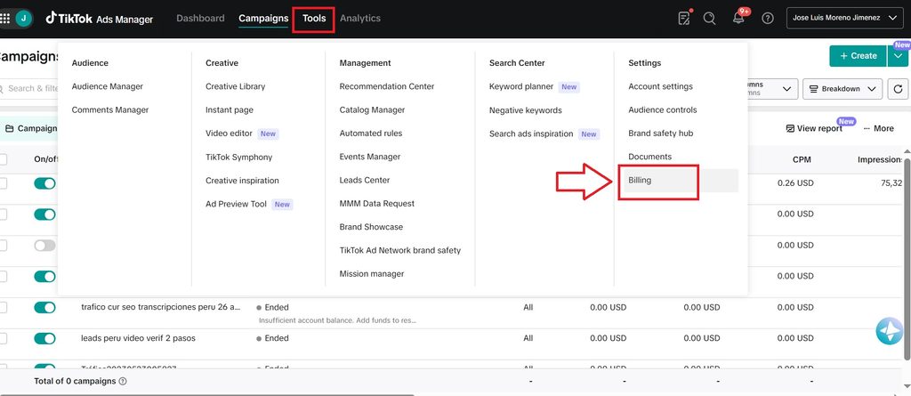
Task: Click the Create campaign button
Action: [859, 56]
